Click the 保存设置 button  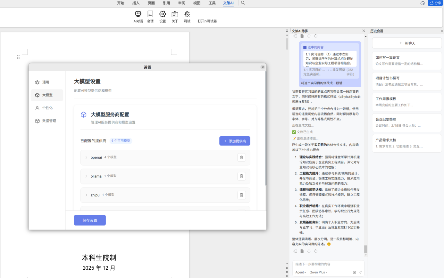tap(90, 220)
